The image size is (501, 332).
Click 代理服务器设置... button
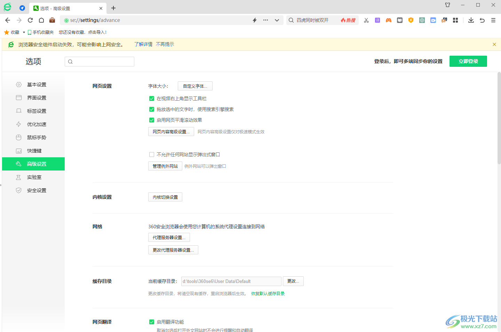pos(169,237)
